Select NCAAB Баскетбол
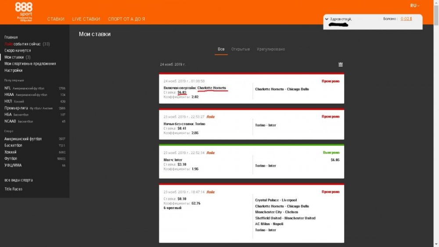 click(35, 122)
